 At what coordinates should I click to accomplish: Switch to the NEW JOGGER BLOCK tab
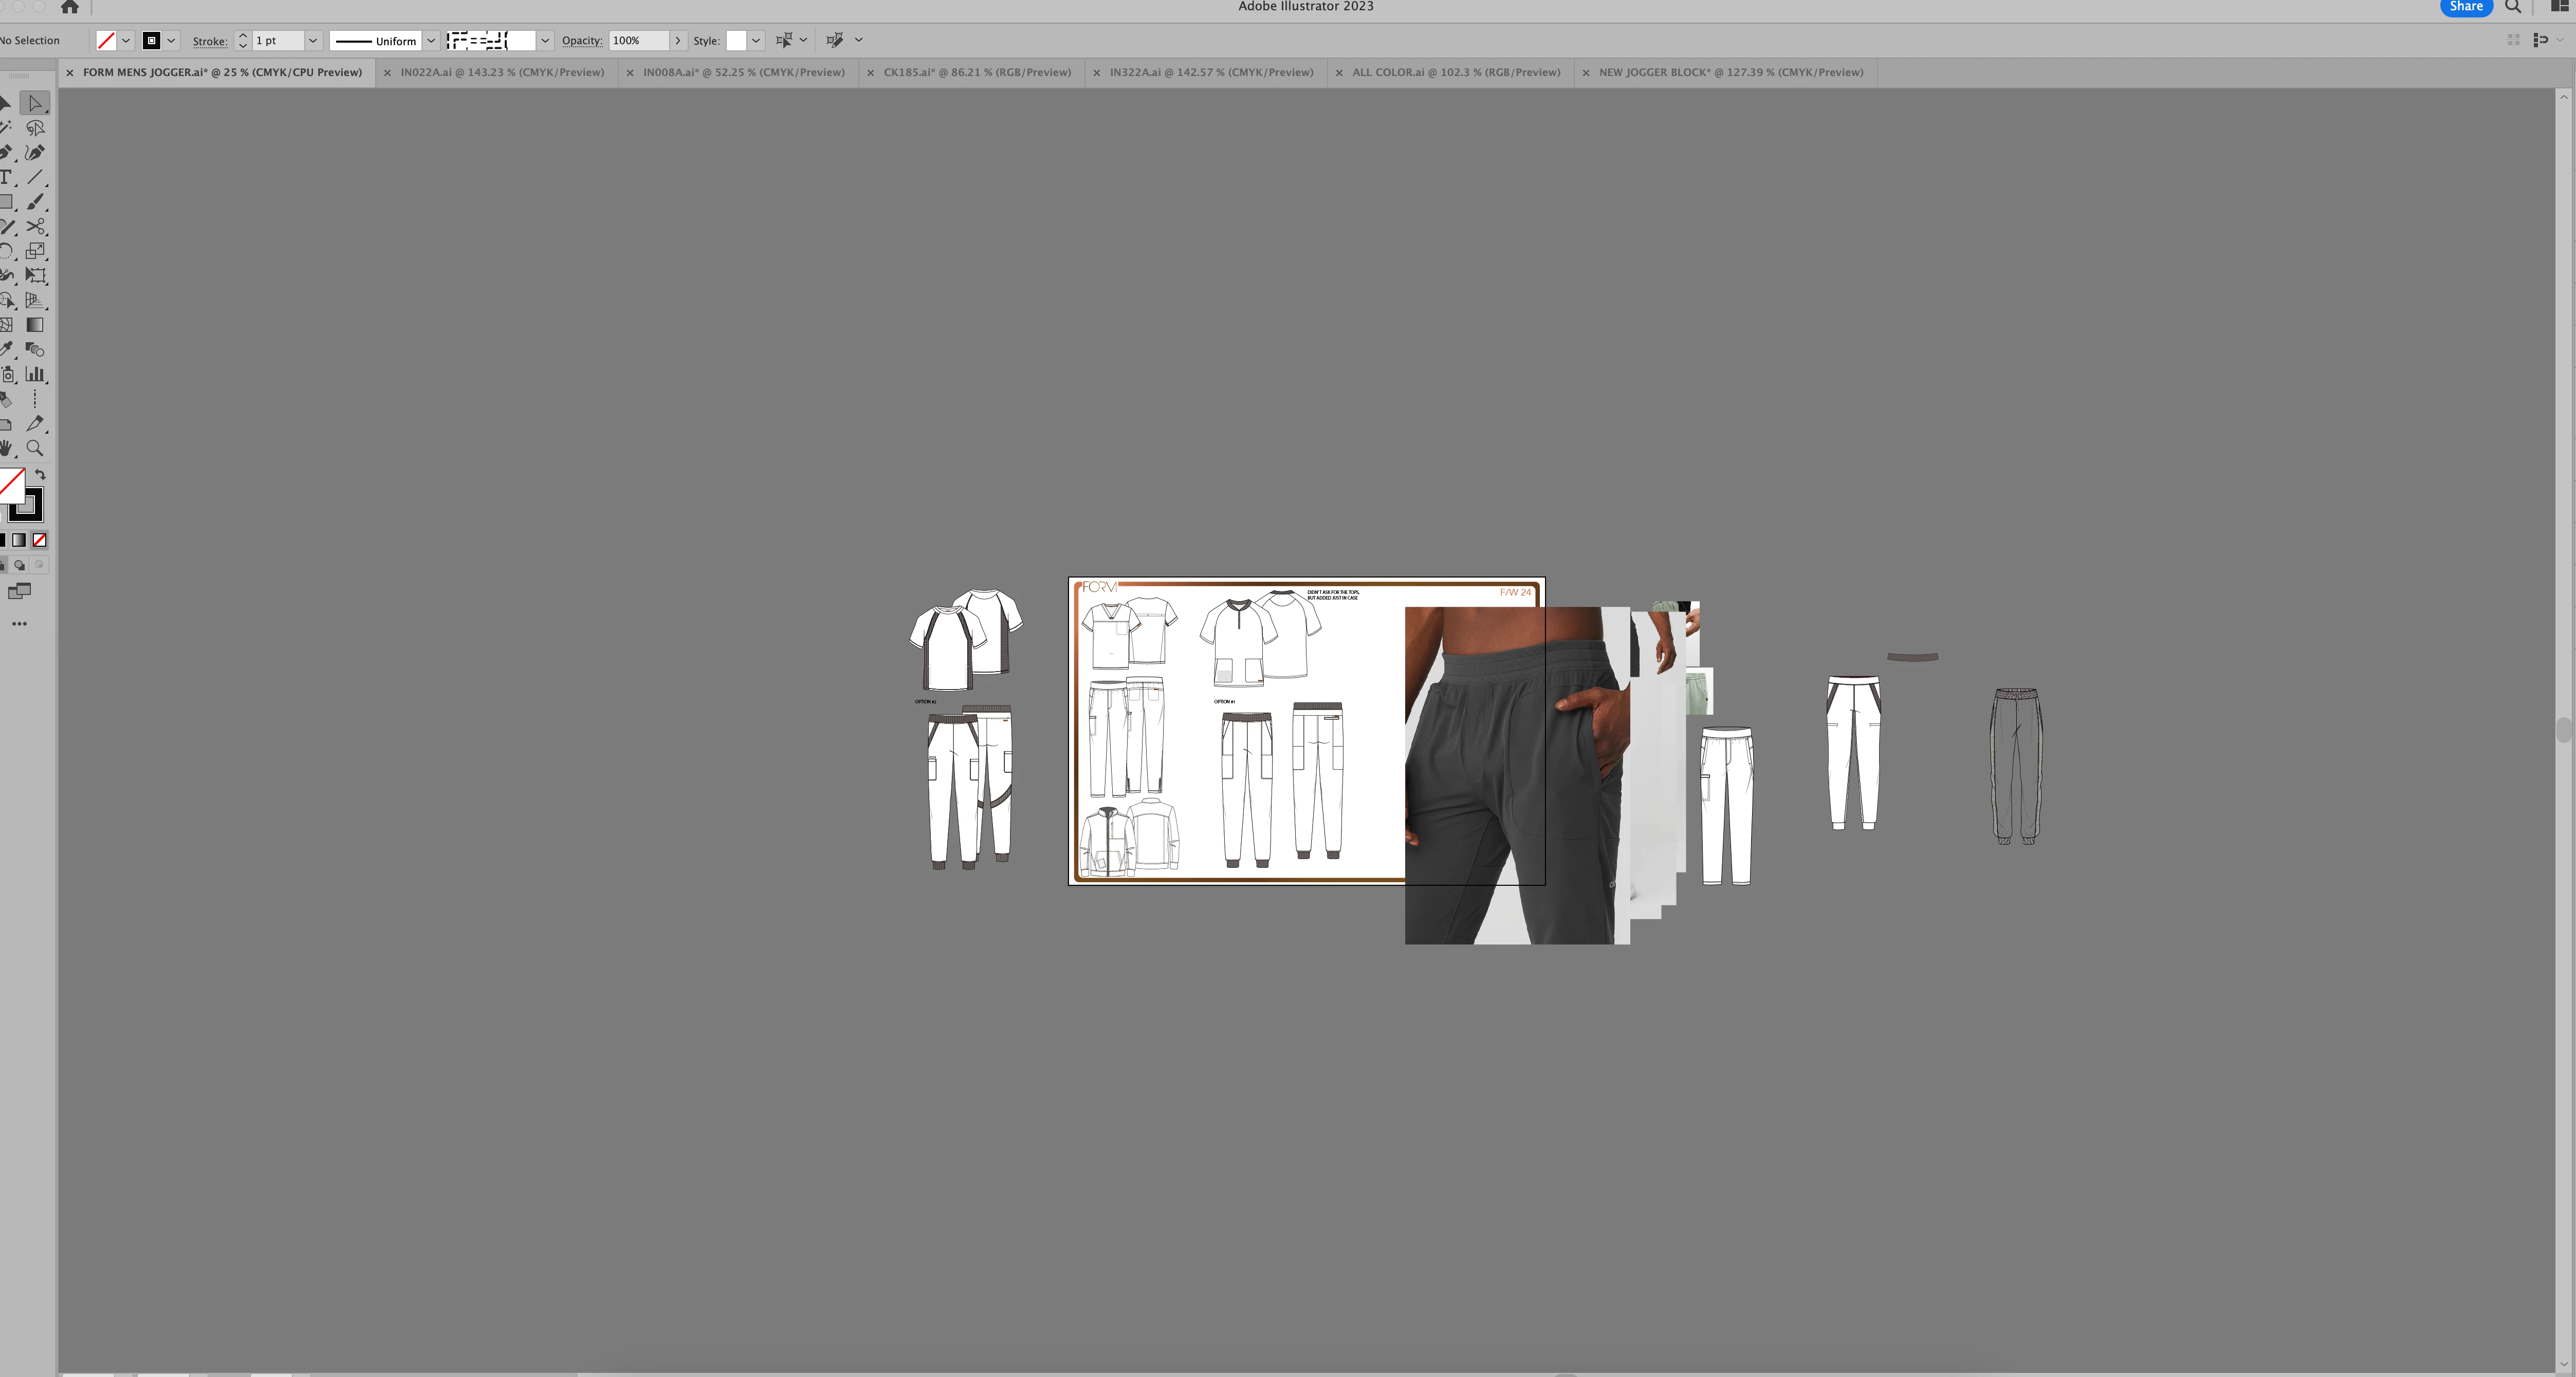point(1730,72)
